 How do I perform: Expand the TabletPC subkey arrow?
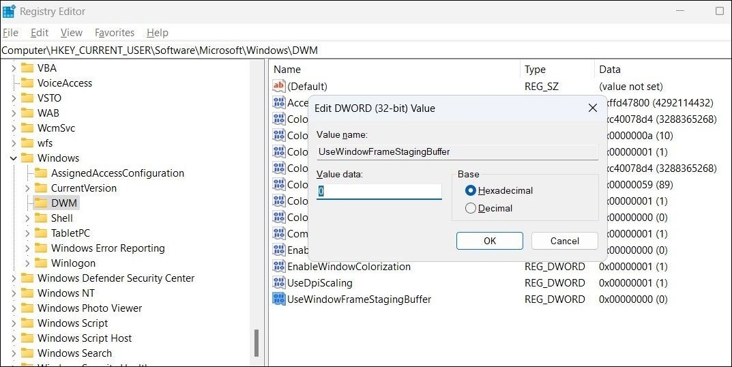(27, 233)
